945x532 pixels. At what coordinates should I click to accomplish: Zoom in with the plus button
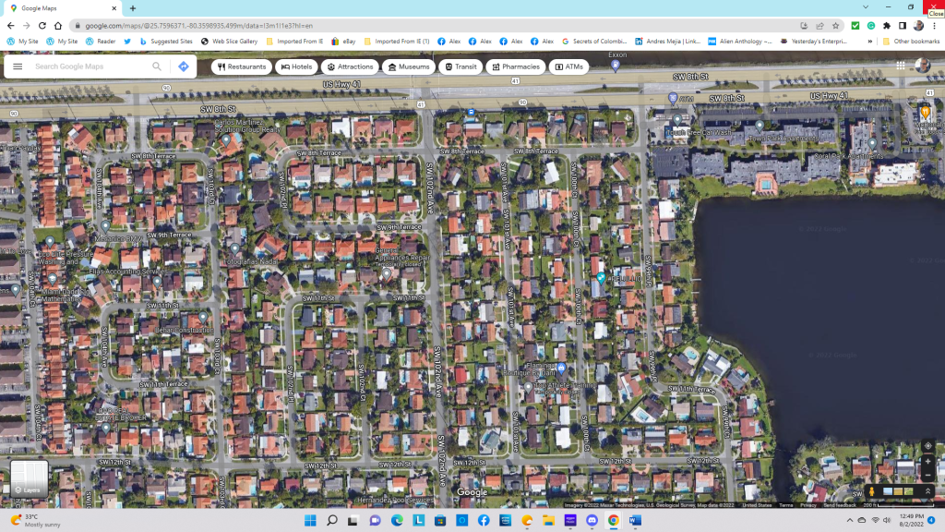(x=927, y=461)
